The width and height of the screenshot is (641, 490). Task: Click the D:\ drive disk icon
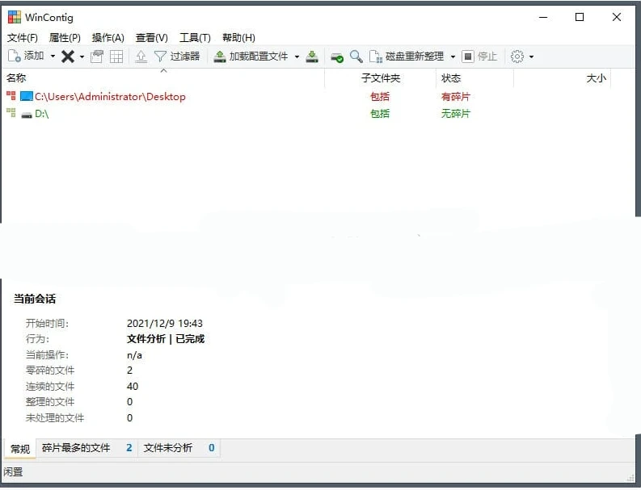pos(27,115)
